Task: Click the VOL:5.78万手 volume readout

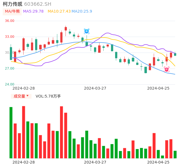Action: click(48, 96)
